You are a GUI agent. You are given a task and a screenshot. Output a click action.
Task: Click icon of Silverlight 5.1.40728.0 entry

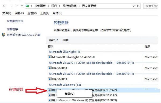[50, 57]
